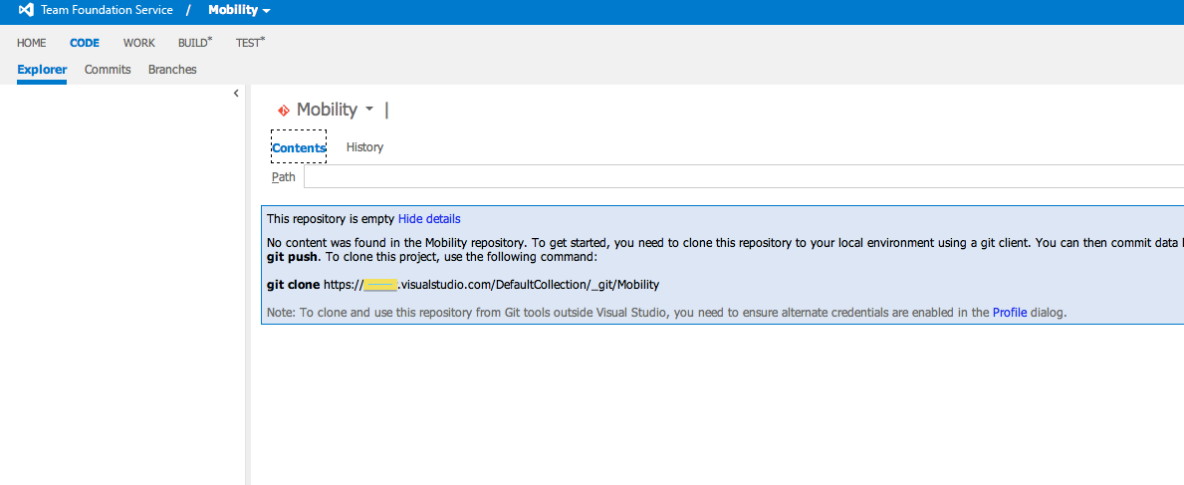Screen dimensions: 1184x485
Task: Click 'This repository is empty' text
Action: pos(331,219)
